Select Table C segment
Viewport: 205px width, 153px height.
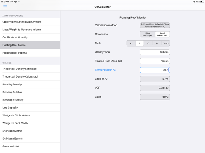(148, 43)
